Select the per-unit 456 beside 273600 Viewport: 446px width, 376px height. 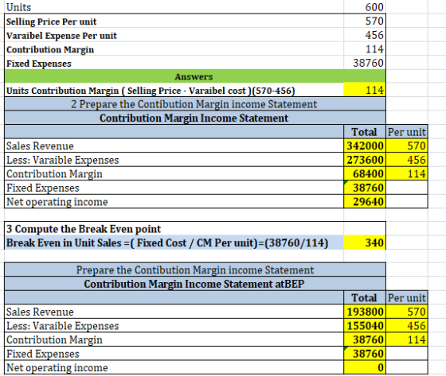click(407, 160)
